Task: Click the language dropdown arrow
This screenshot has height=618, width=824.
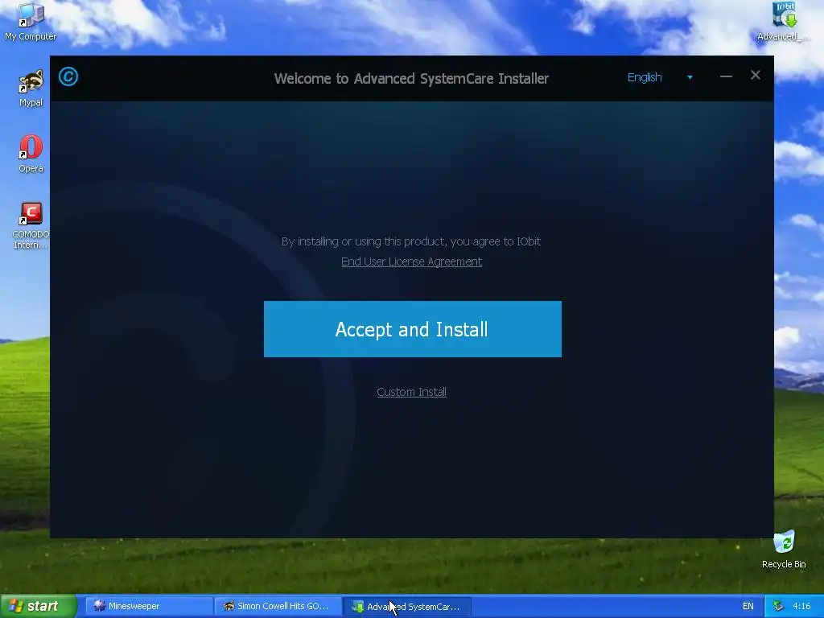Action: (x=690, y=78)
